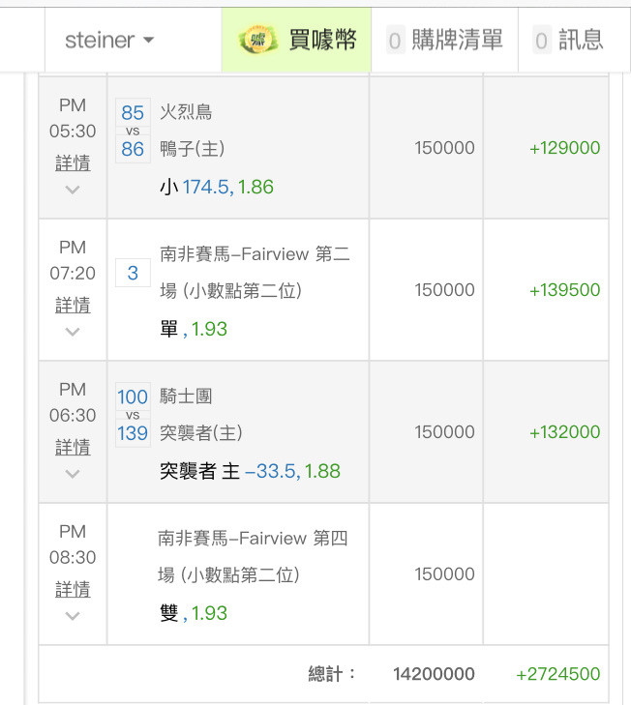Expand the chevron under the 07:20 row

tap(73, 332)
